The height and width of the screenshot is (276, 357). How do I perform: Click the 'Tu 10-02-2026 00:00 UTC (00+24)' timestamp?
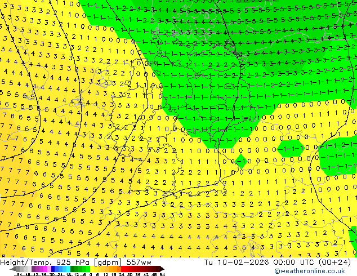tap(278, 262)
